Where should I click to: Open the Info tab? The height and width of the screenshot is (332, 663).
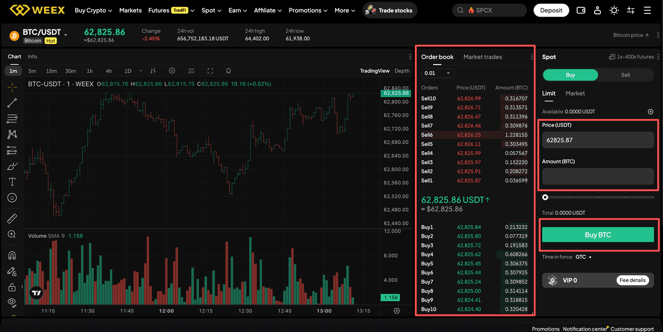33,56
